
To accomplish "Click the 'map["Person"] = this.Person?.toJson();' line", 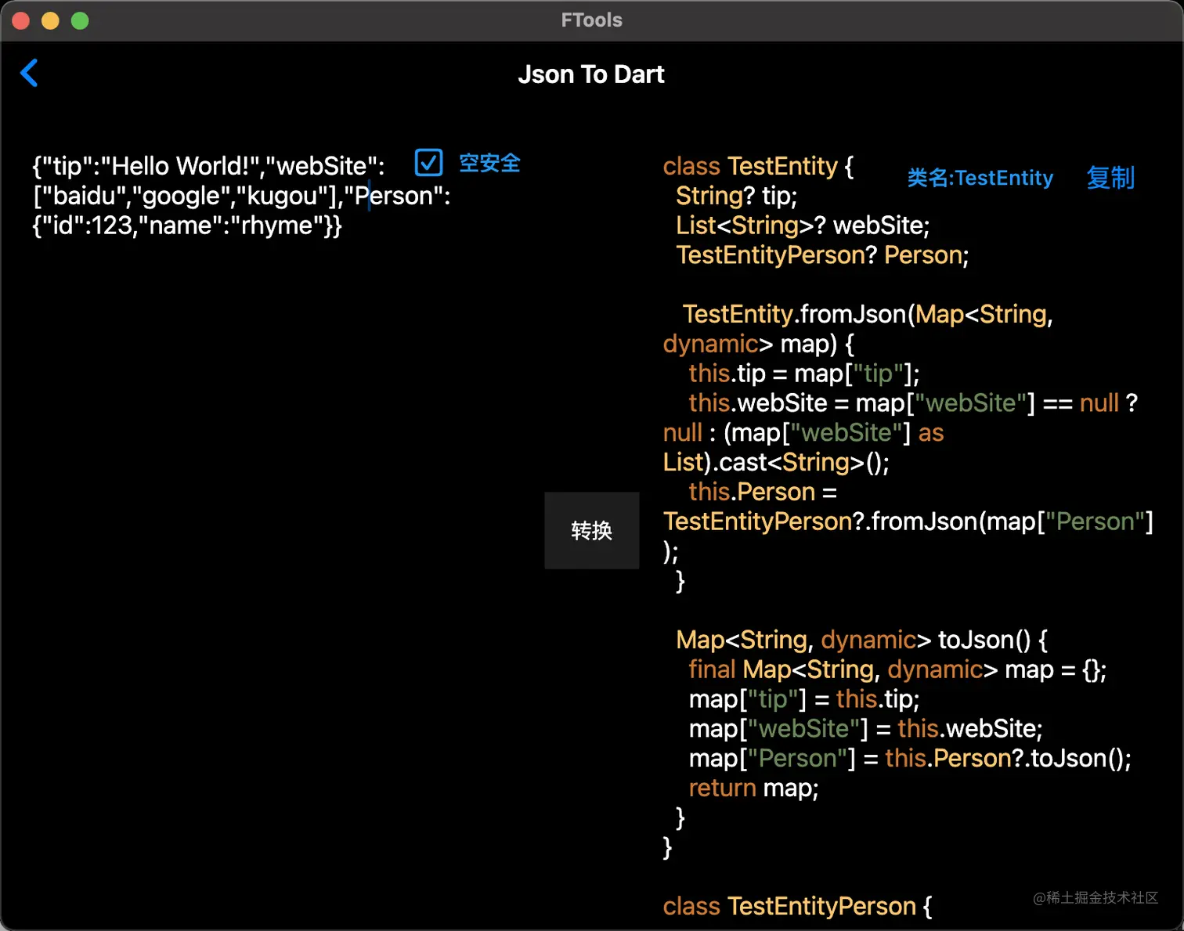I will 910,759.
